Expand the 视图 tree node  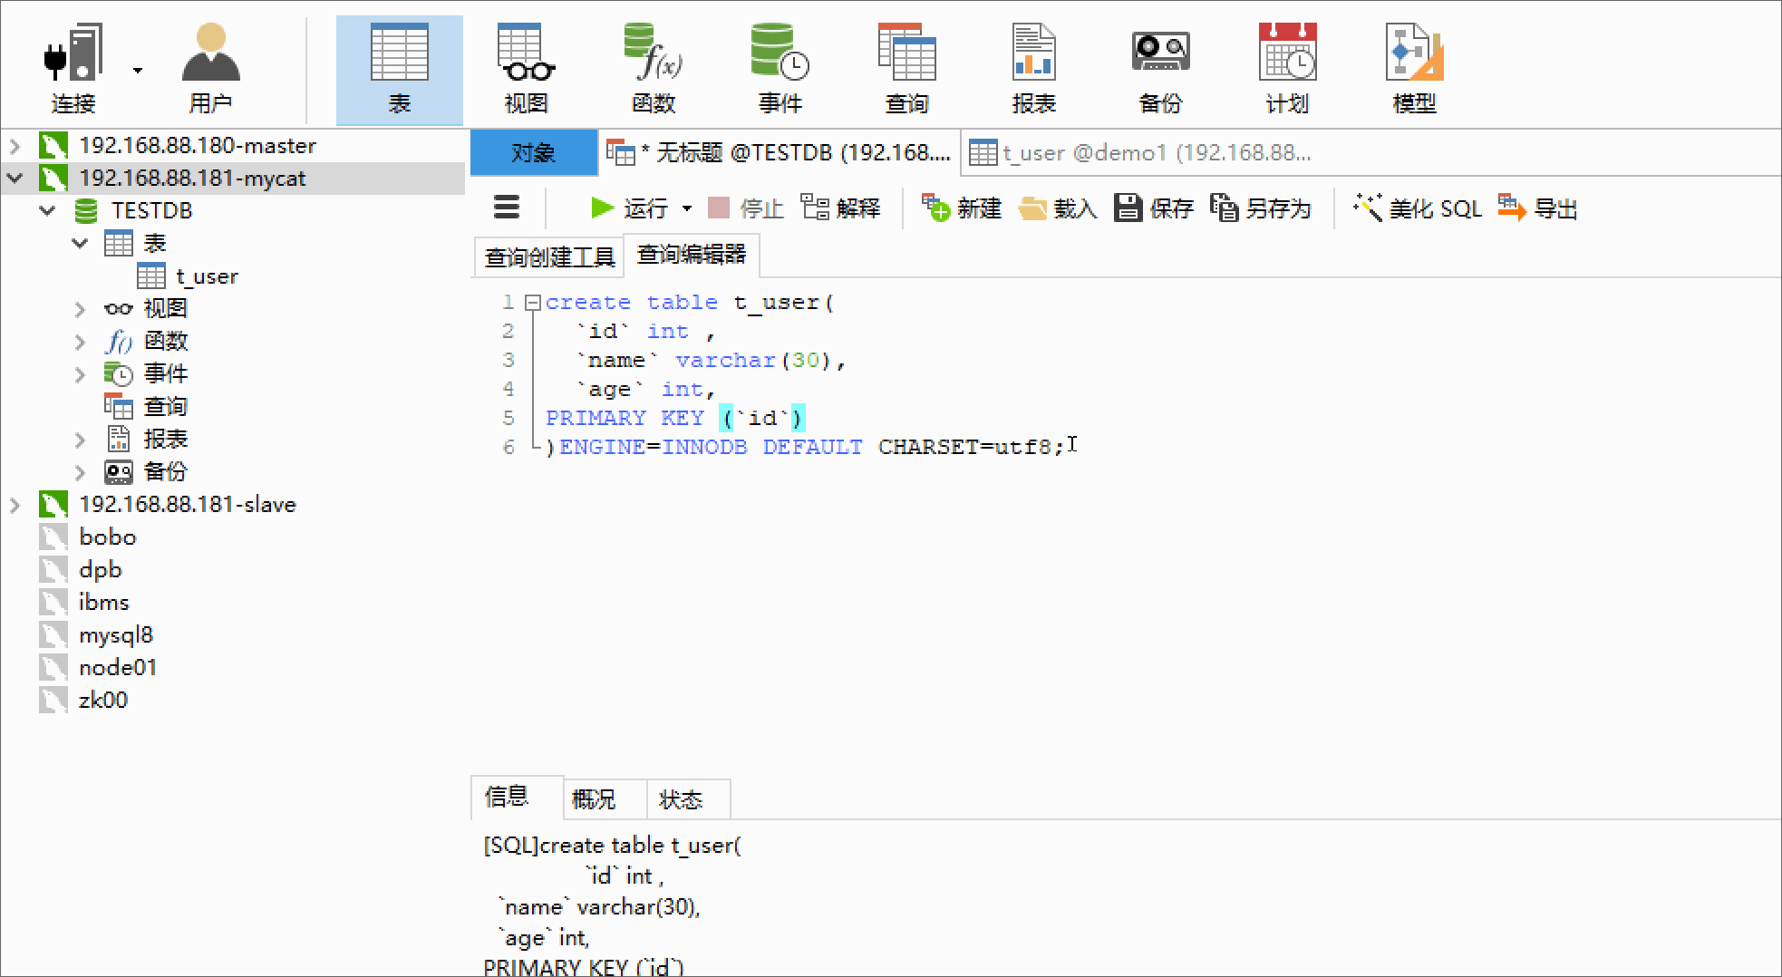[x=81, y=309]
